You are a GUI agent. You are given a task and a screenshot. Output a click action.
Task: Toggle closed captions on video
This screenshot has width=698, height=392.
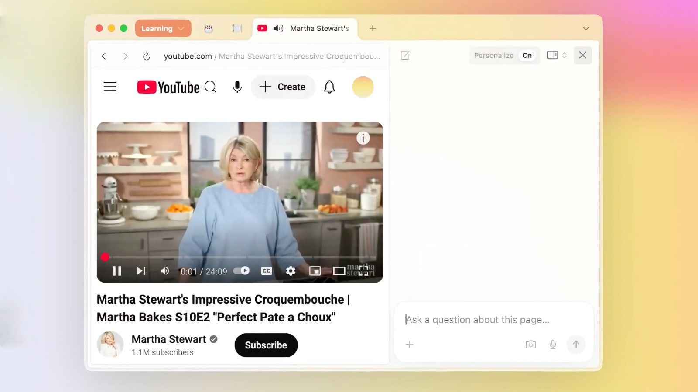click(x=266, y=271)
